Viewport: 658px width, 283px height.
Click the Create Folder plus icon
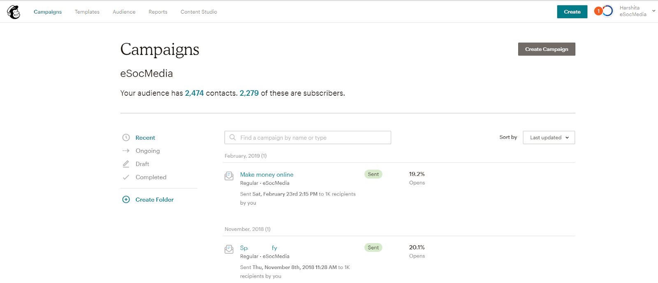point(126,200)
